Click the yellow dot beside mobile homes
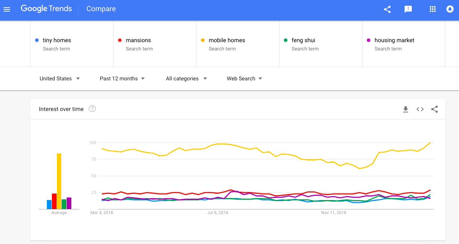459x244 pixels. (202, 40)
